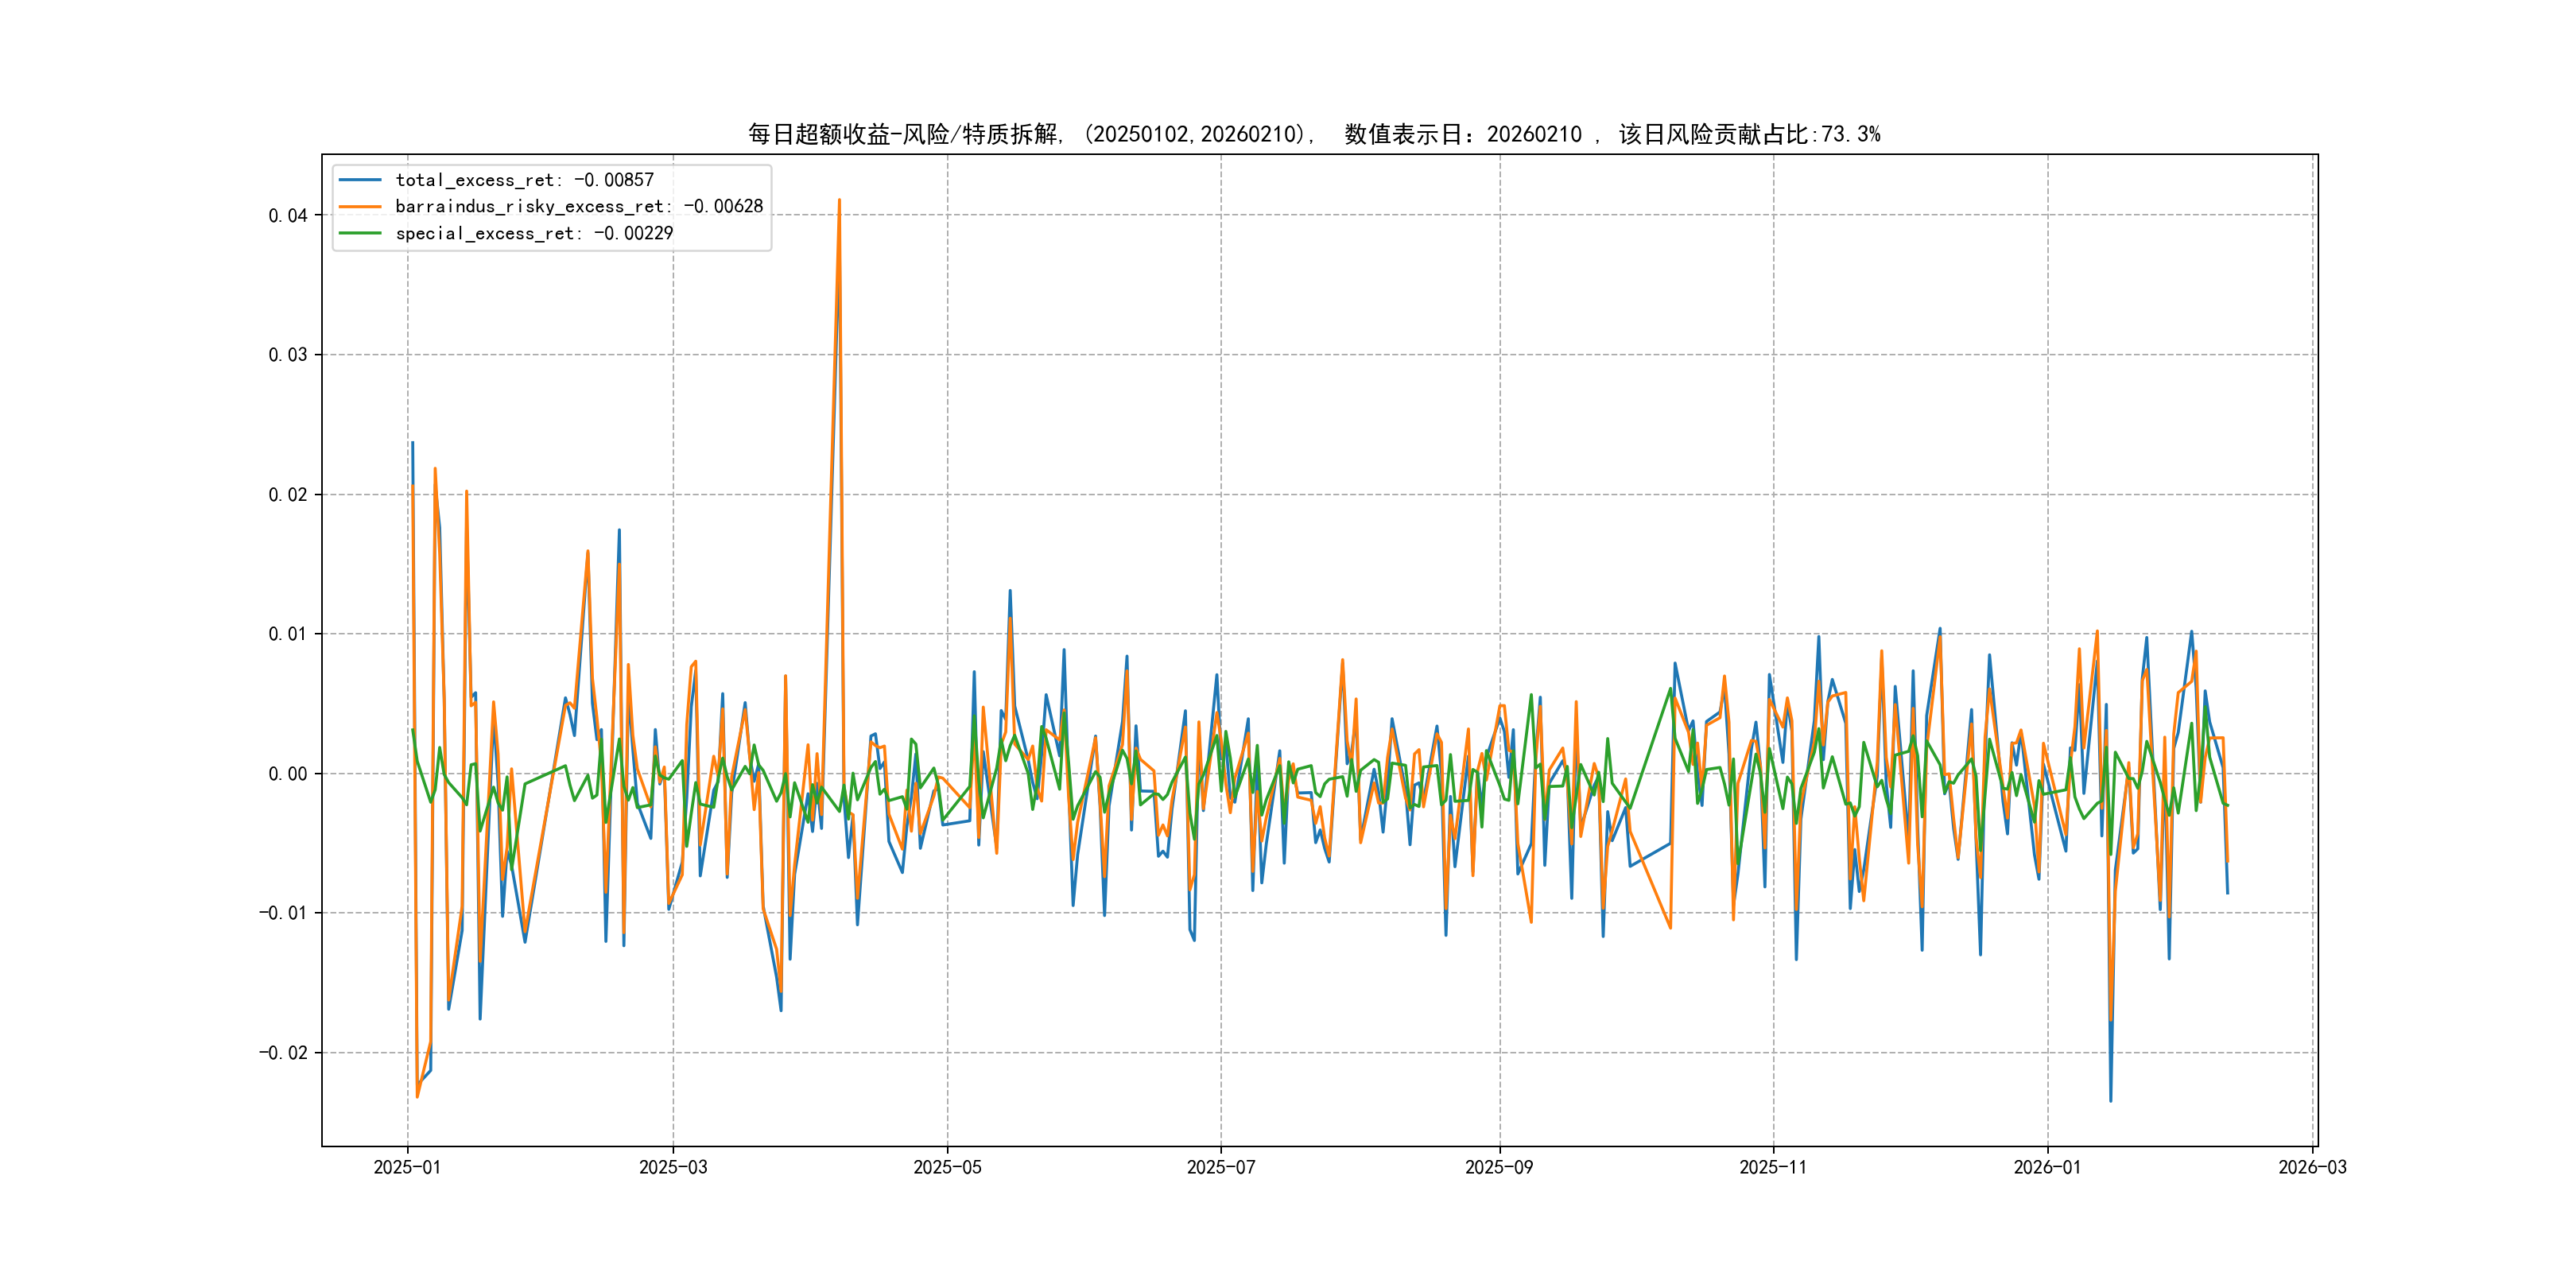This screenshot has width=2576, height=1288.
Task: Click the 2025-09 x-axis tick label
Action: coord(1499,1167)
